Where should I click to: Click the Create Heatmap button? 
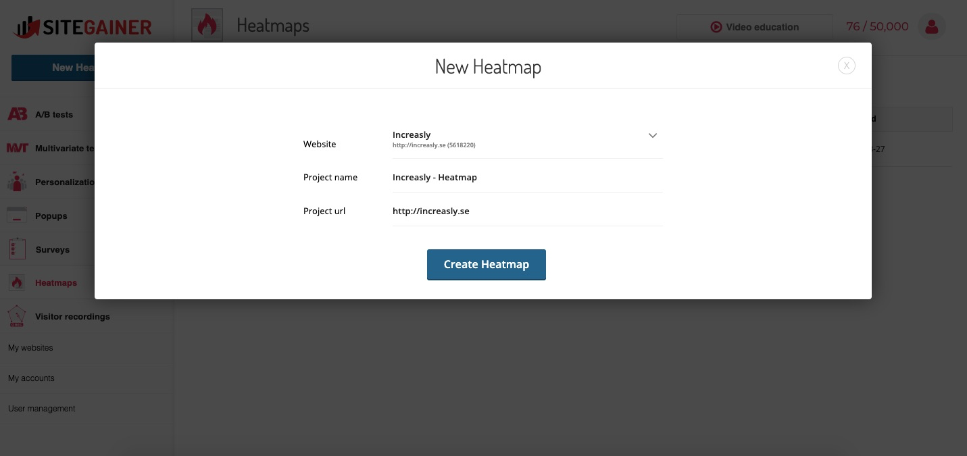tap(487, 265)
